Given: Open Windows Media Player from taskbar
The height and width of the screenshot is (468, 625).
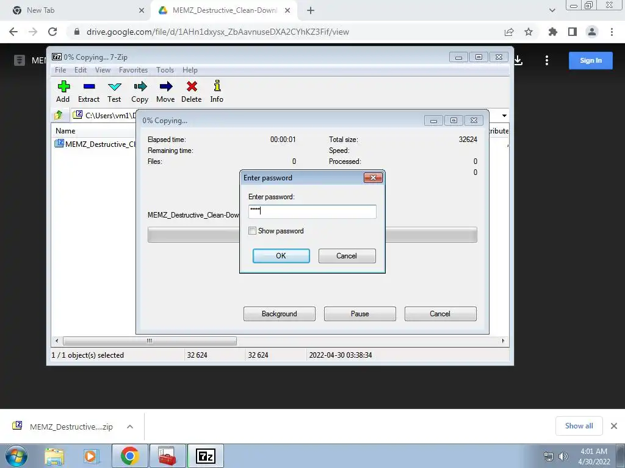Looking at the screenshot, I should click(x=92, y=456).
